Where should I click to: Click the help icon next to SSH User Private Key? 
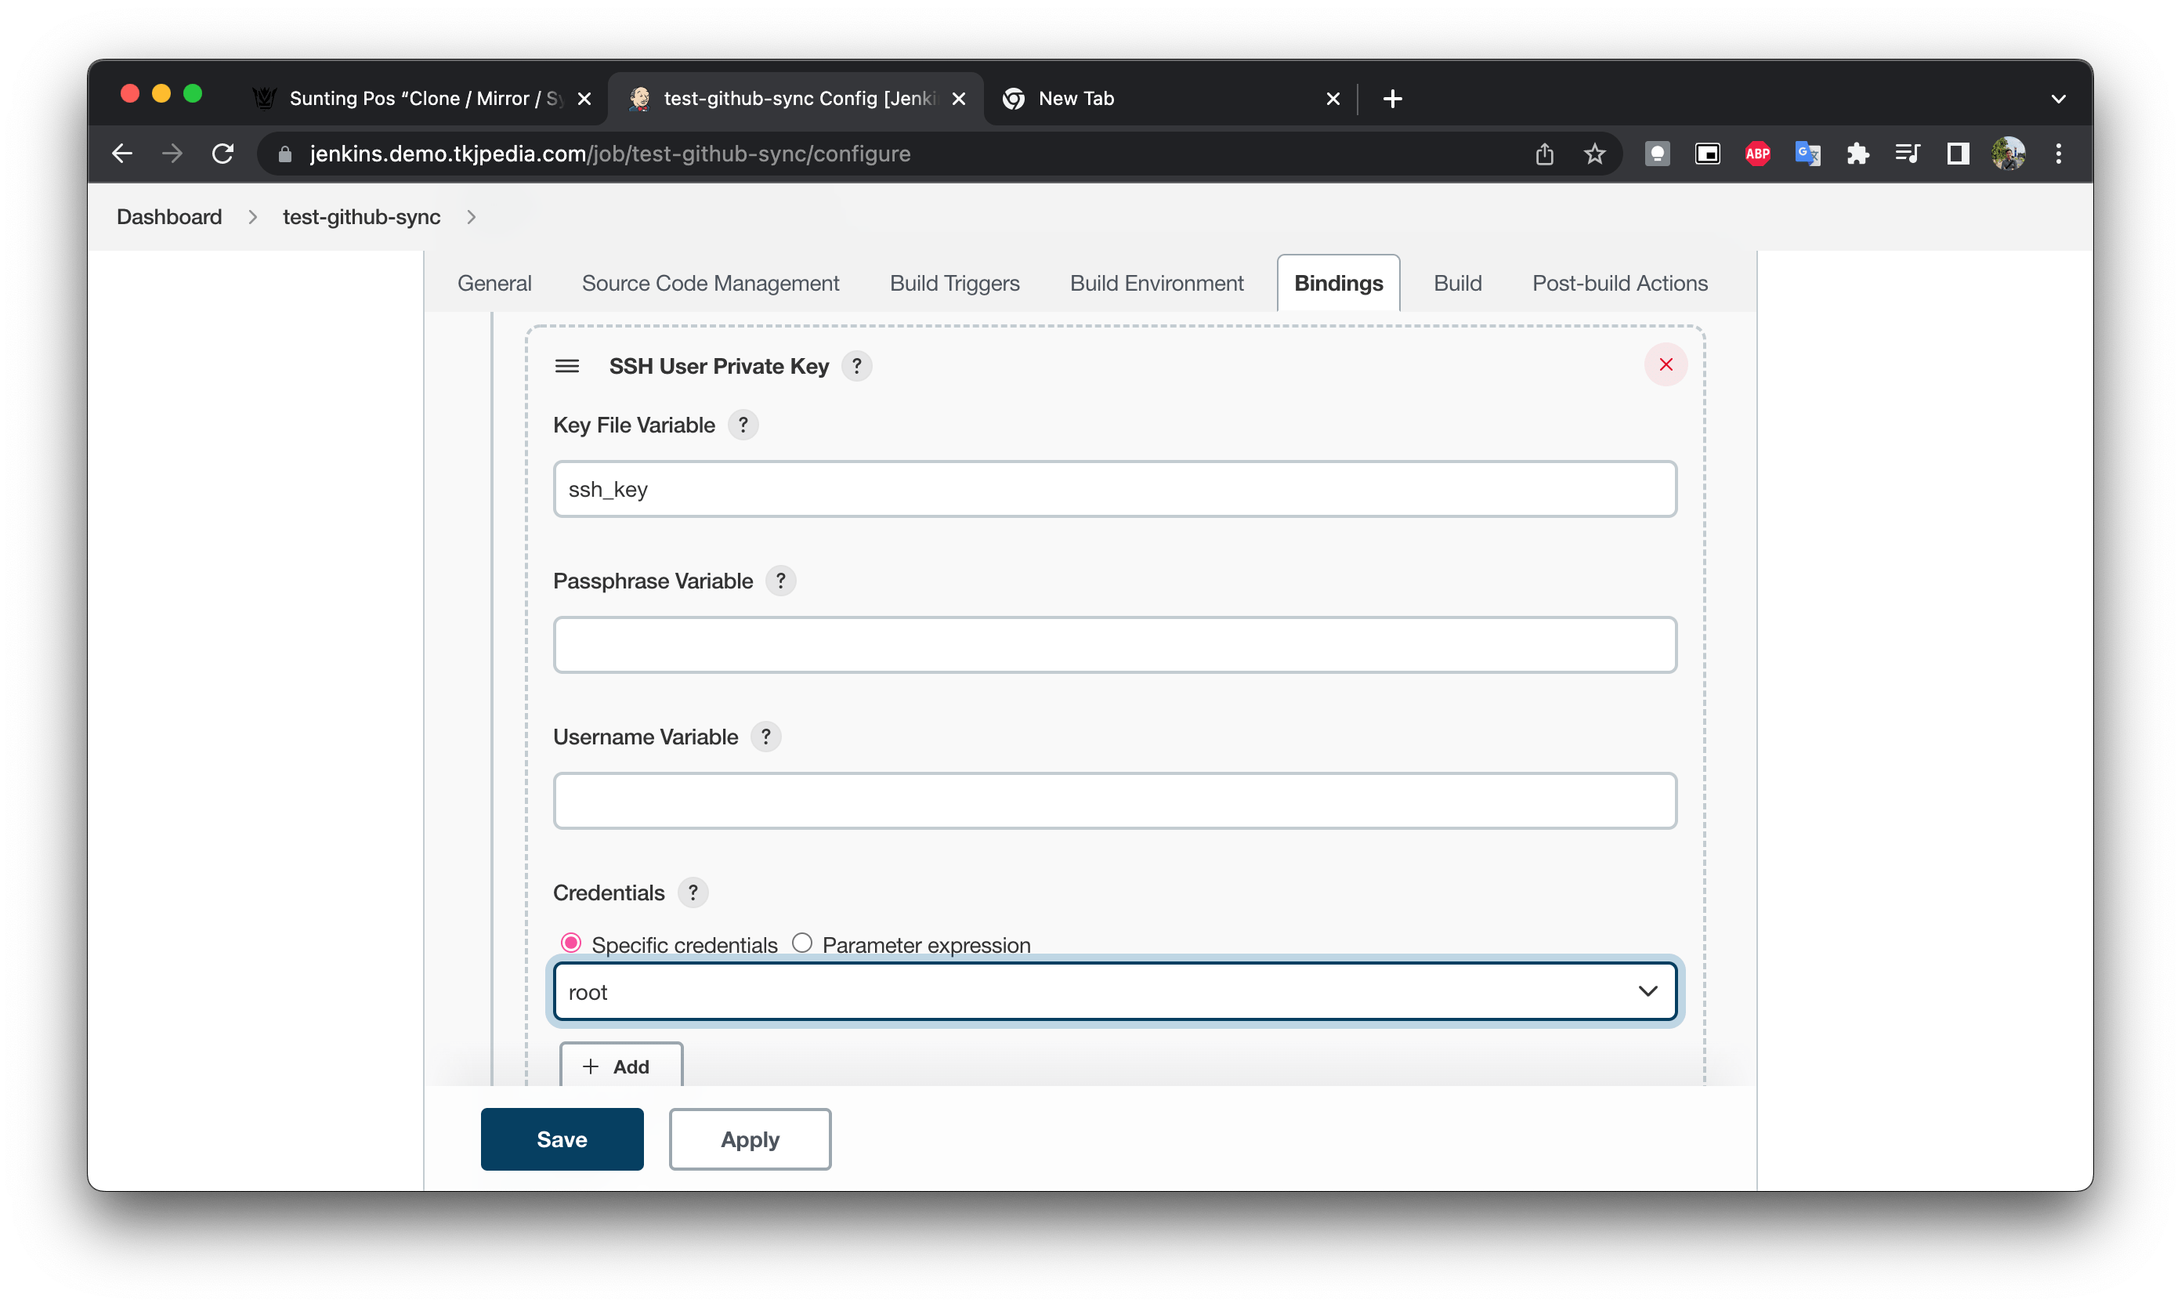(x=855, y=365)
